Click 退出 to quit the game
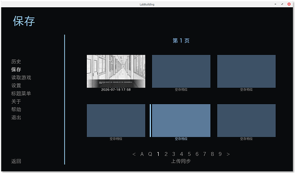The height and width of the screenshot is (173, 295). (x=16, y=117)
